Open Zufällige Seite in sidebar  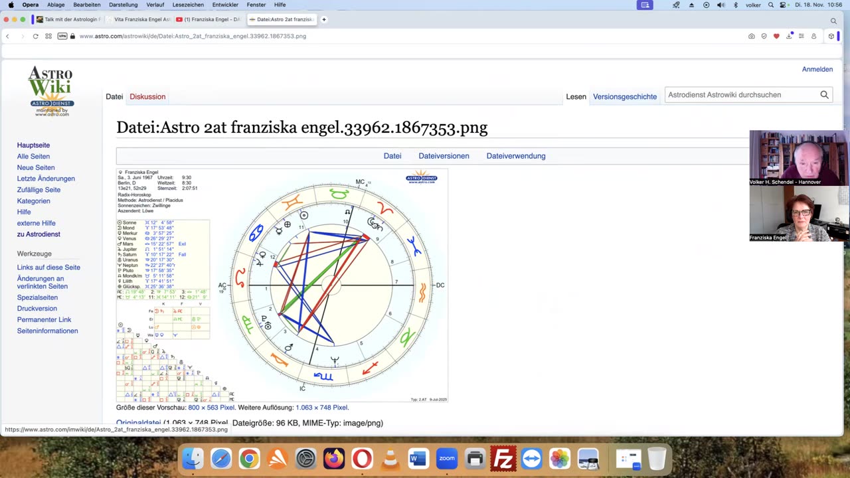(39, 190)
